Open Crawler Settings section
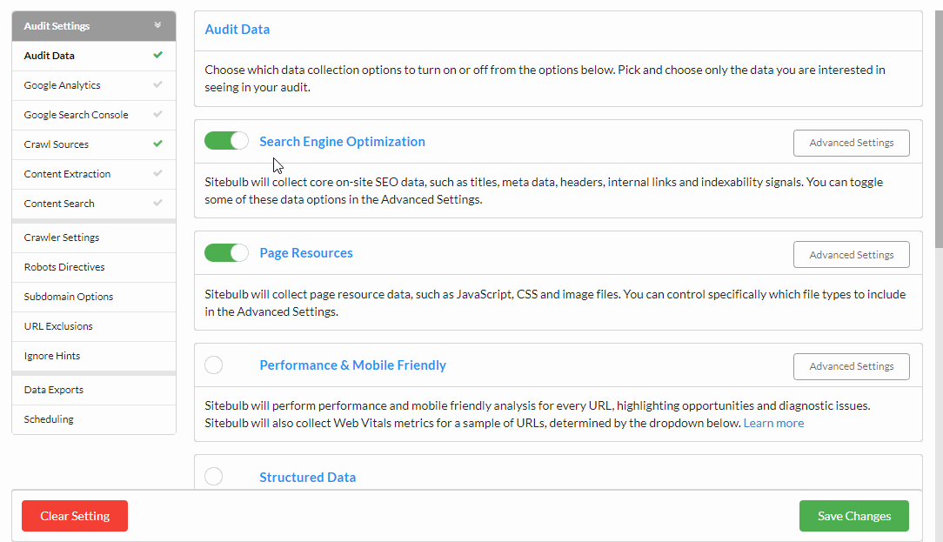943x542 pixels. tap(94, 238)
